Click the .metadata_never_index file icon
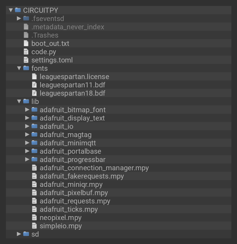This screenshot has width=237, height=244. [26, 27]
